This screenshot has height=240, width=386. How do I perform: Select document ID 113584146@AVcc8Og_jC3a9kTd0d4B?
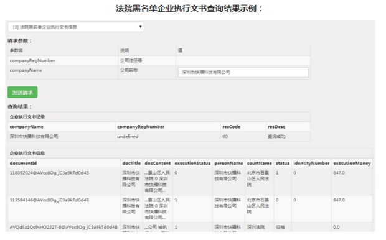click(x=49, y=200)
